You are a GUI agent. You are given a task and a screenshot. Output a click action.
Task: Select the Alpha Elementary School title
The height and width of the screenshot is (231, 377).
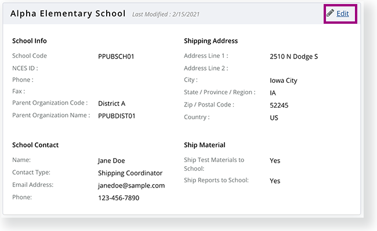coord(68,13)
